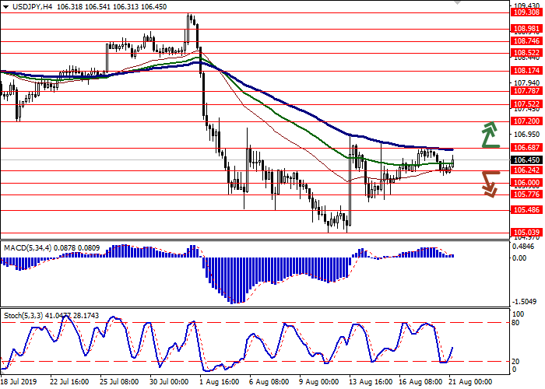Viewport: 545px width, 389px height.
Task: Click the 108.522 price level label
Action: pyautogui.click(x=526, y=53)
